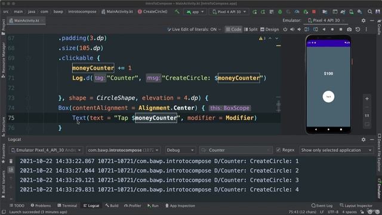This screenshot has height=215, width=382.
Task: Open the Layout Inspector button
Action: tap(356, 205)
